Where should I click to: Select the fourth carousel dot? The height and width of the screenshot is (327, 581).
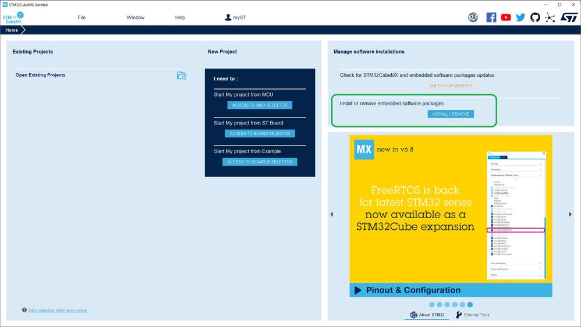pyautogui.click(x=455, y=304)
